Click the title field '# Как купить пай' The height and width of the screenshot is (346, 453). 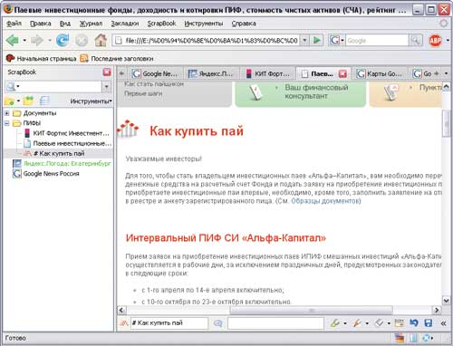pos(169,323)
